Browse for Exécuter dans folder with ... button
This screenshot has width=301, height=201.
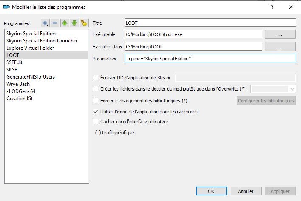pyautogui.click(x=280, y=47)
